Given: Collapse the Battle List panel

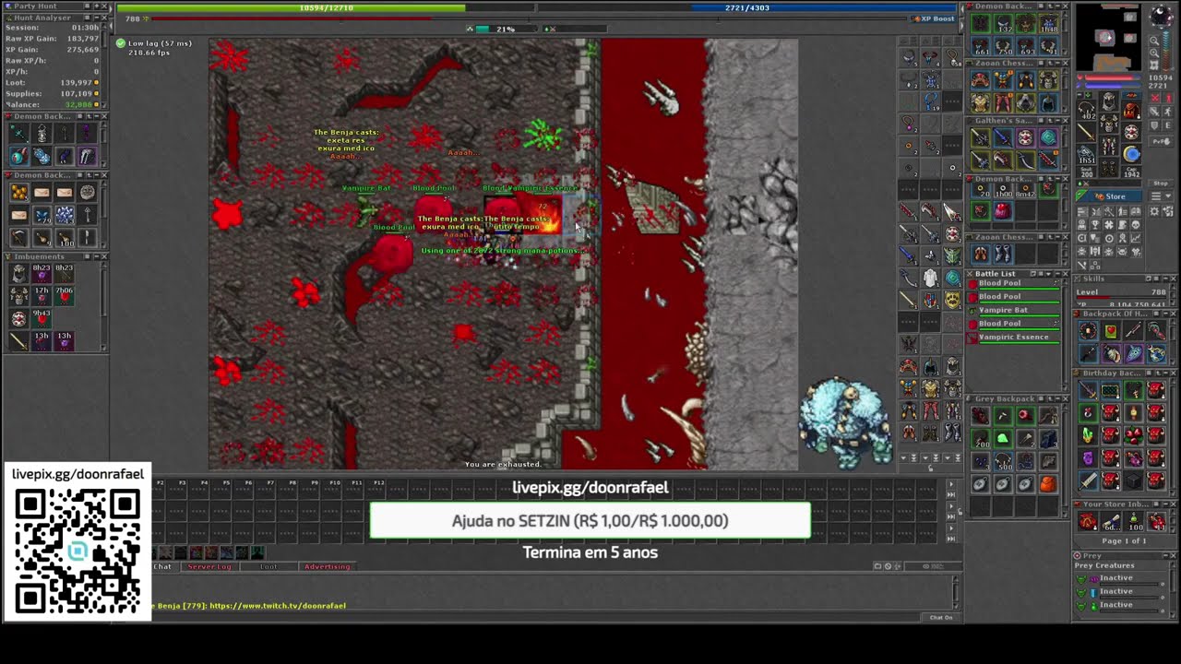Looking at the screenshot, I should click(x=1057, y=274).
